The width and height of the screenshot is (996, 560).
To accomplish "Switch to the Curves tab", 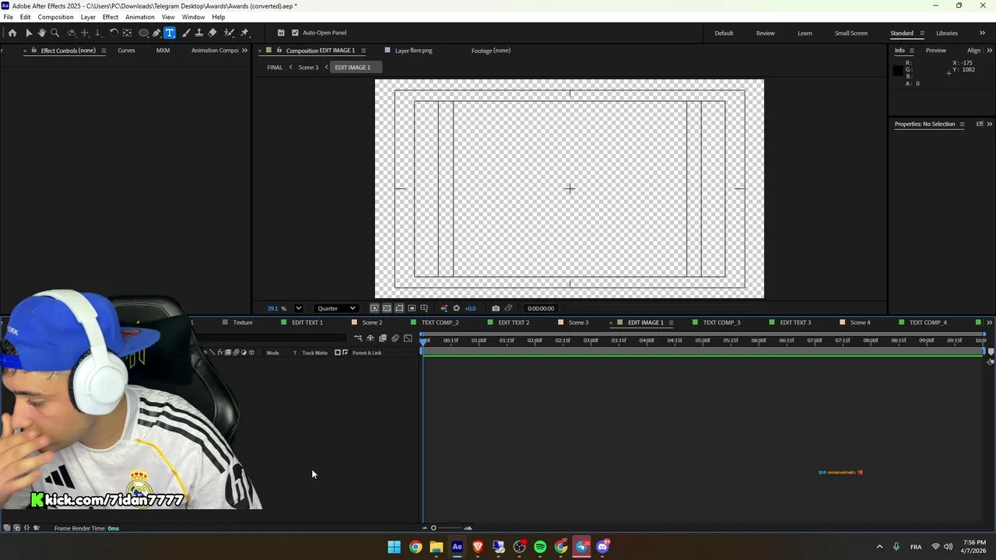I will tap(126, 51).
